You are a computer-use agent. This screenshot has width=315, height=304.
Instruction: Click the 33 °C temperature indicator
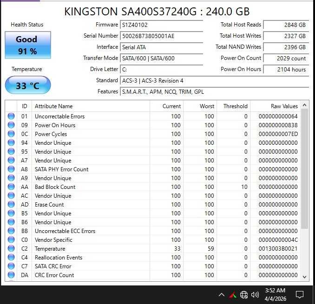pyautogui.click(x=28, y=85)
